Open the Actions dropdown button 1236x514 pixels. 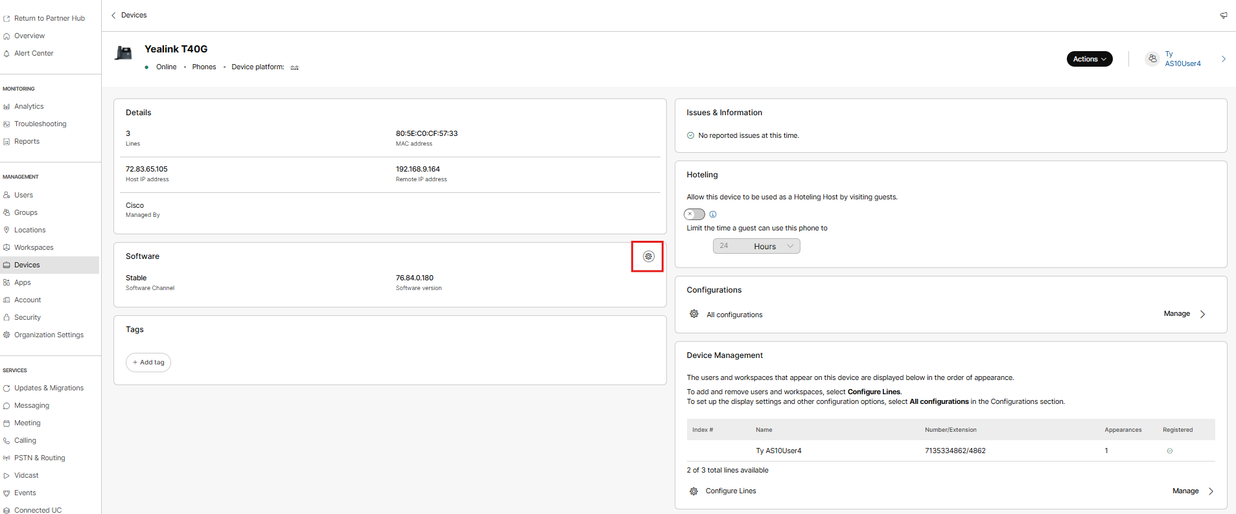pyautogui.click(x=1089, y=59)
